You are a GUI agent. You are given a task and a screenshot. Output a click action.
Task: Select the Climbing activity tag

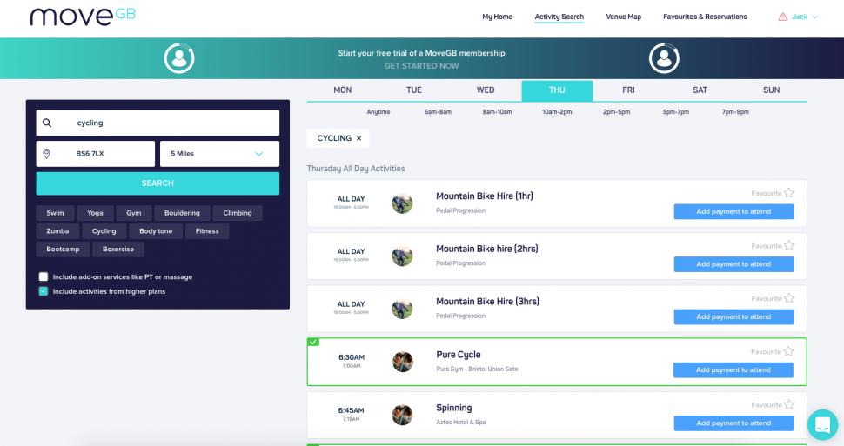click(x=238, y=213)
